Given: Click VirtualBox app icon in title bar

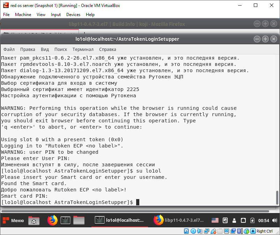Looking at the screenshot, I should 6,5.
